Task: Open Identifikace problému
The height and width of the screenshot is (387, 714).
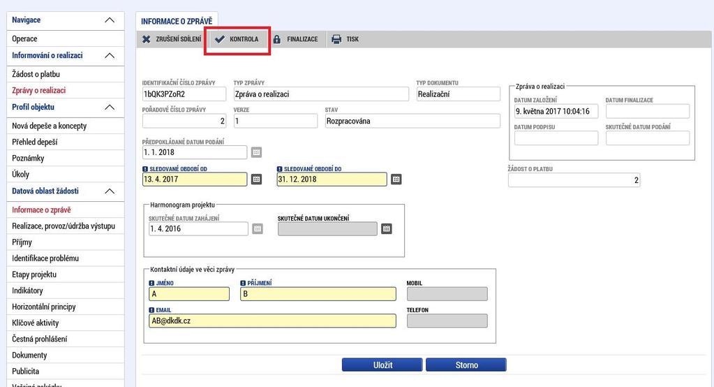Action: click(x=66, y=258)
